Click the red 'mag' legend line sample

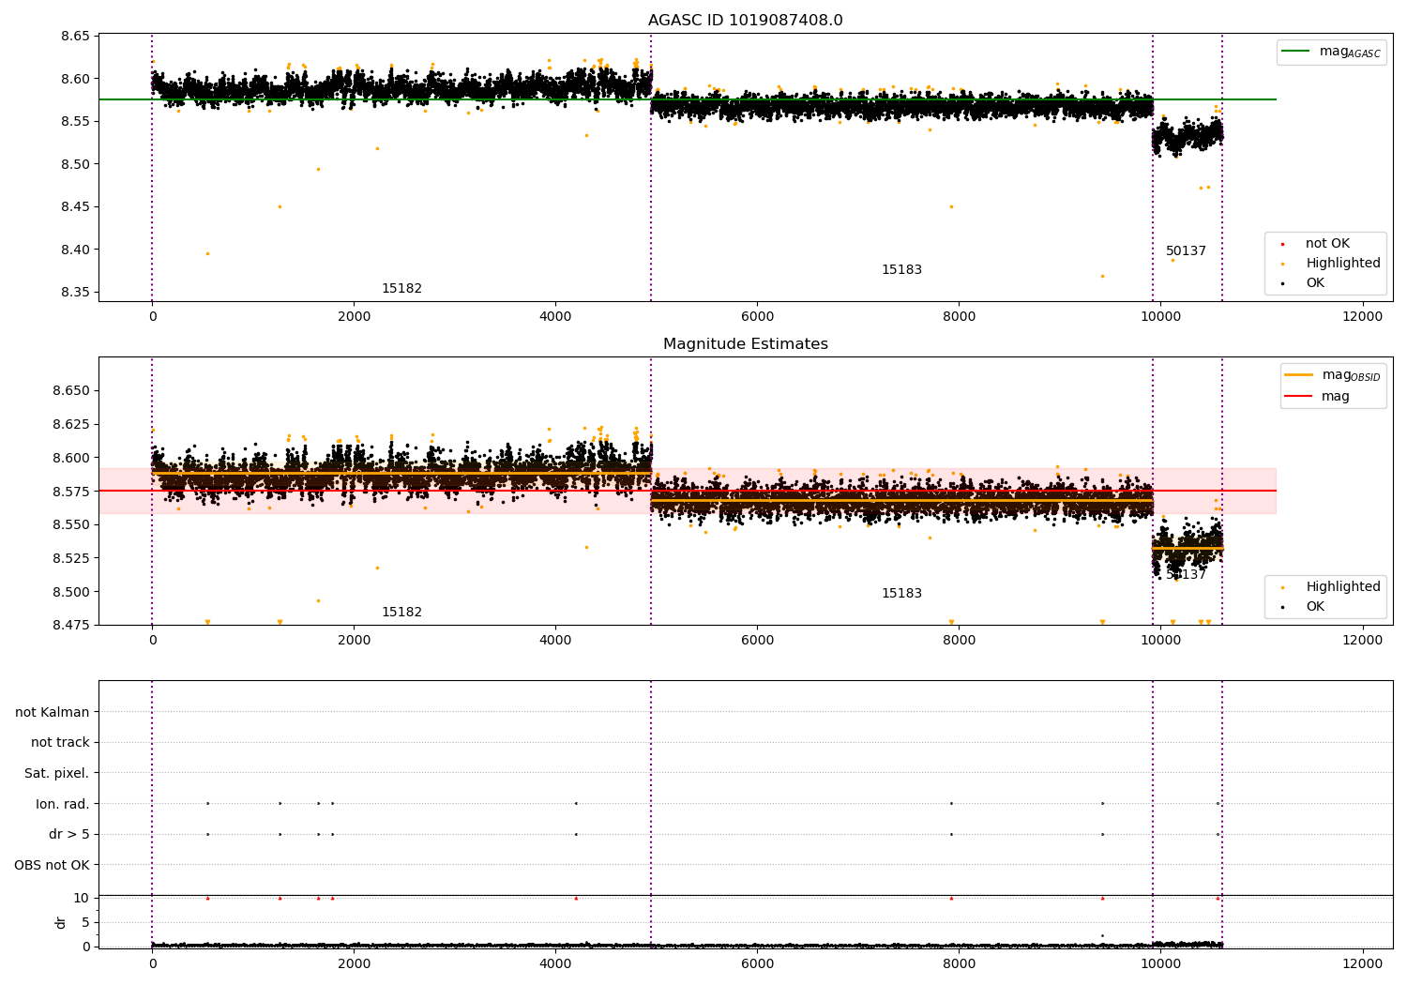tap(1299, 397)
